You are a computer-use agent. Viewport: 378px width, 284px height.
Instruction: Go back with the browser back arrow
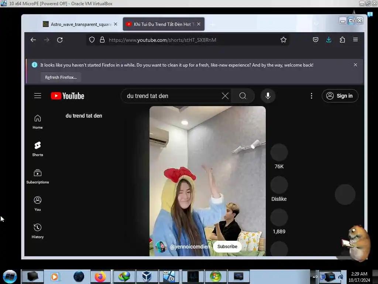point(33,40)
